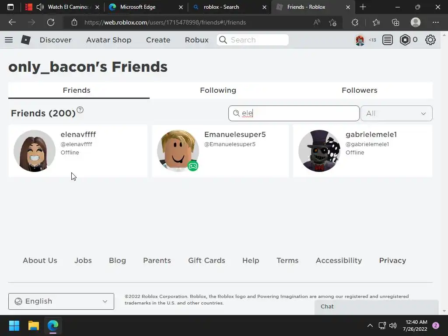Open the Parents footer link
448x336 pixels.
(x=157, y=261)
